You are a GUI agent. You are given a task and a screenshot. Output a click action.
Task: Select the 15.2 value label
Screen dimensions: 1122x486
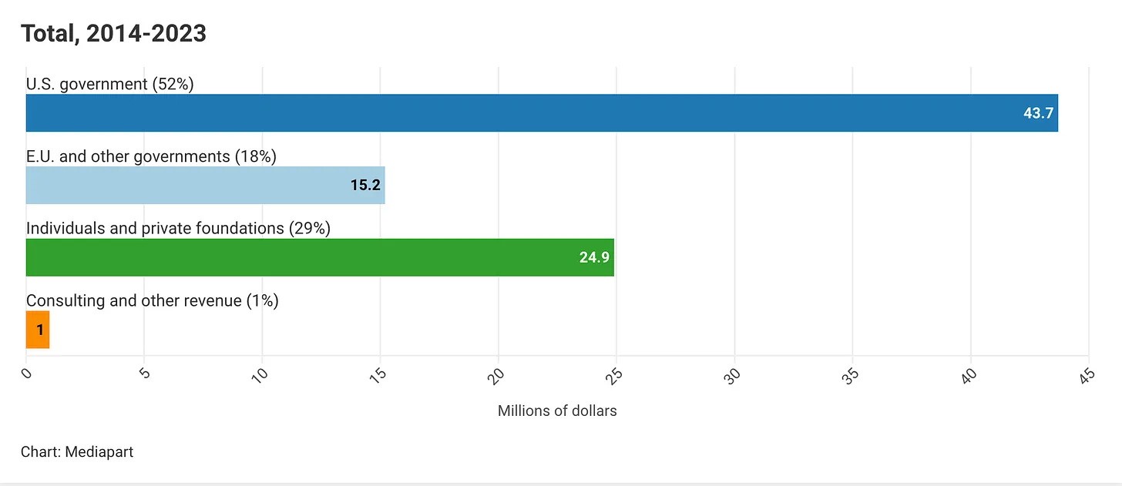coord(365,186)
